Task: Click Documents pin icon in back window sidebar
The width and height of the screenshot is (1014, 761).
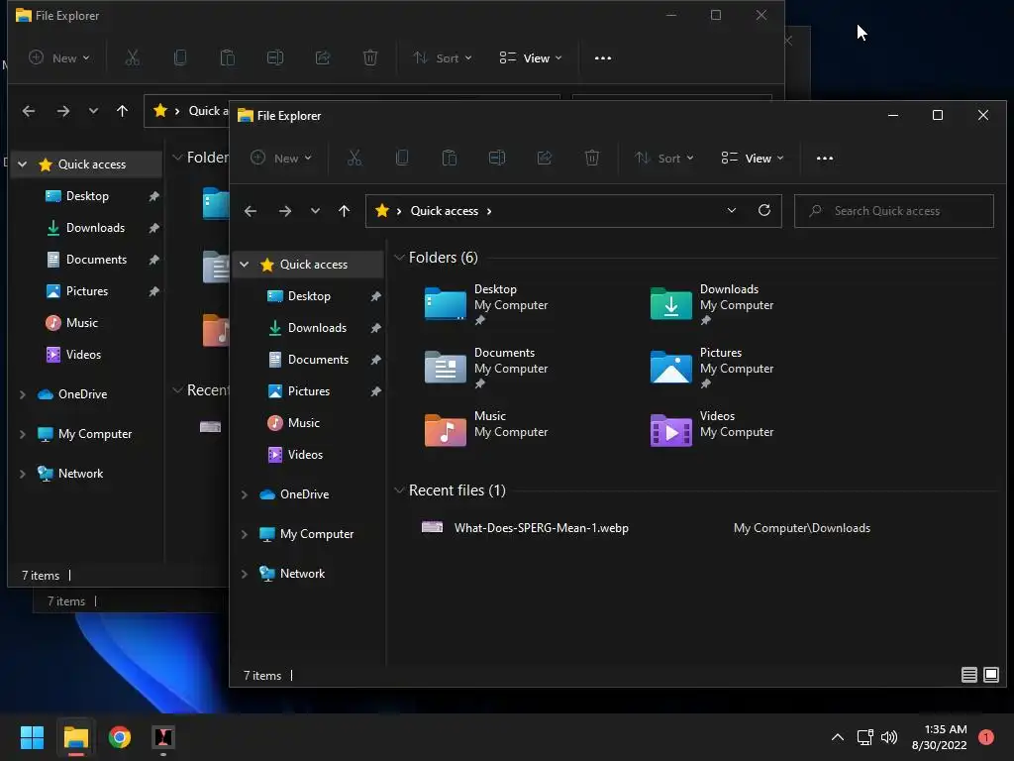Action: (153, 260)
